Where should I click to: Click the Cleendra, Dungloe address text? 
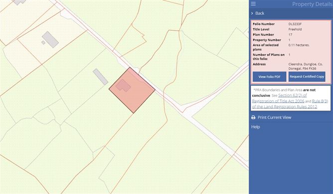(x=306, y=66)
